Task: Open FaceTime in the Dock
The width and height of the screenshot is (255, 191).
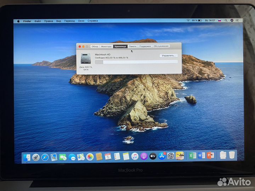Action: (x=63, y=157)
